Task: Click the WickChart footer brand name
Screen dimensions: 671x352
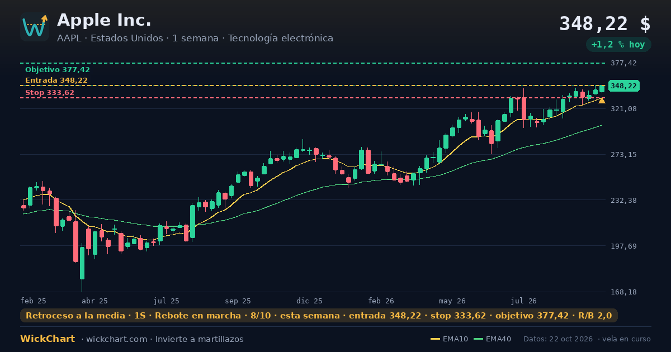Action: pos(48,339)
